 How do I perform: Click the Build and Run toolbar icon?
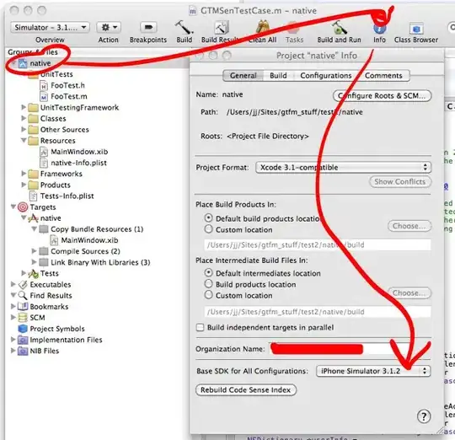click(x=340, y=28)
